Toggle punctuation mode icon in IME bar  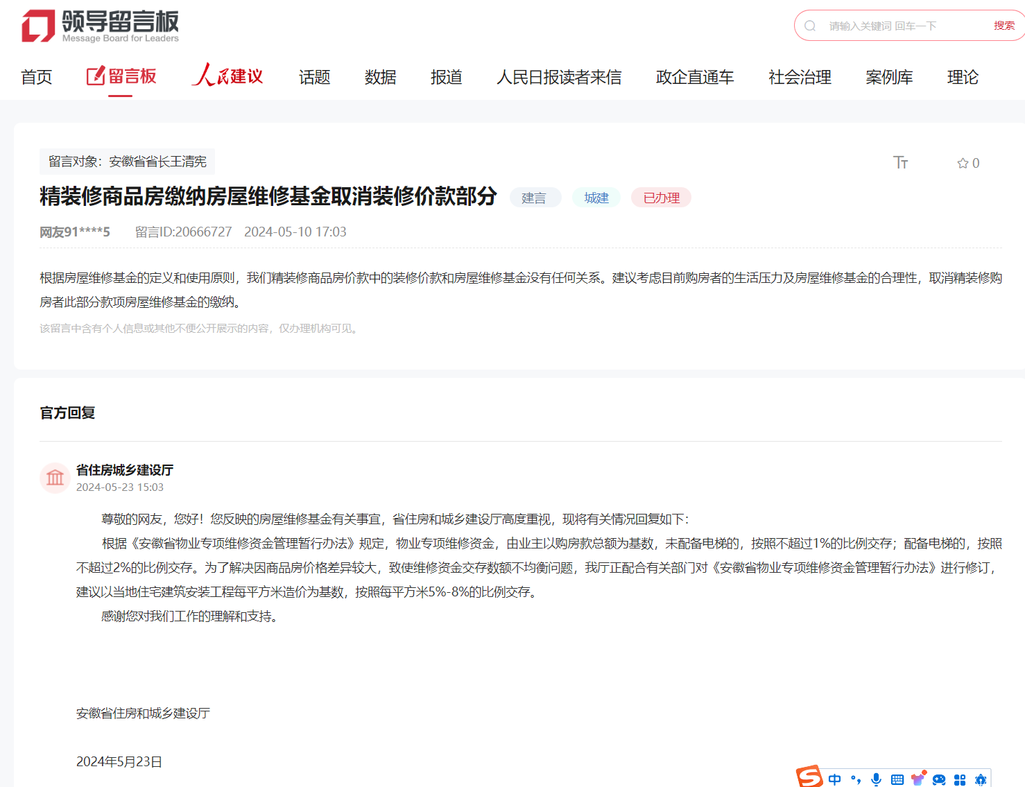click(x=856, y=779)
